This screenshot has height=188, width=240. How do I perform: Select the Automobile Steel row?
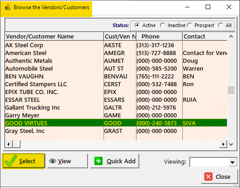point(116,69)
